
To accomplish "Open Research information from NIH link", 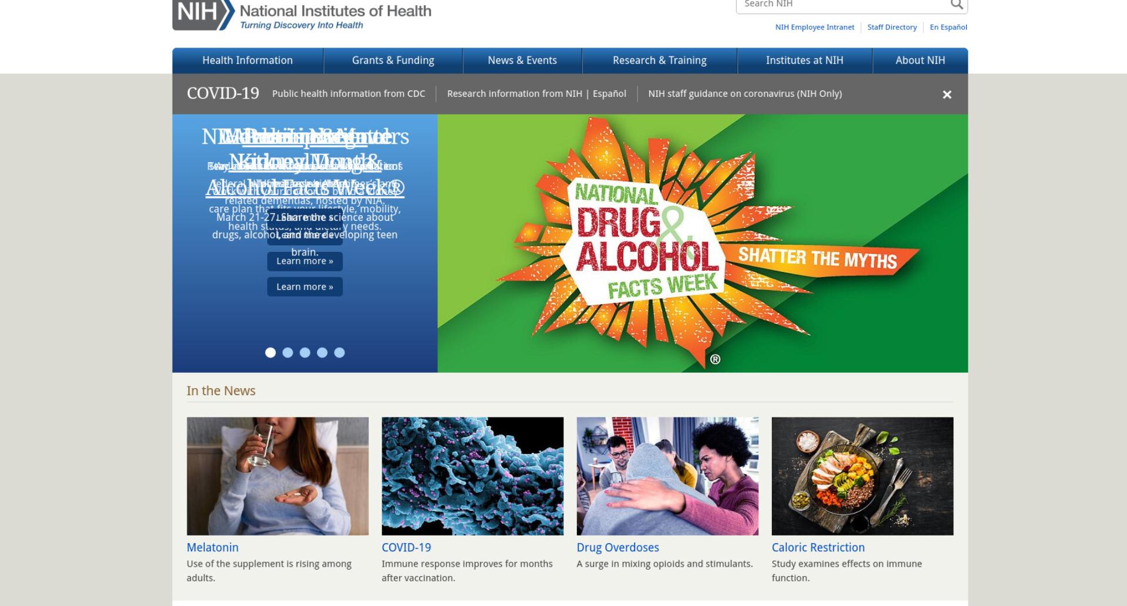I will 514,94.
